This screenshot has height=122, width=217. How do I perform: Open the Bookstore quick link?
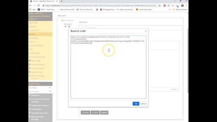tap(35, 95)
